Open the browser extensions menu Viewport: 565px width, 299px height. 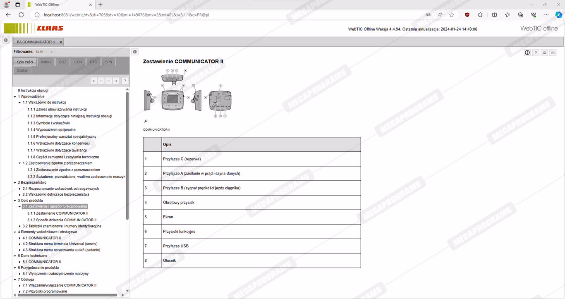click(x=480, y=14)
